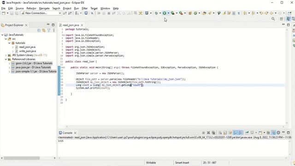295x166 pixels.
Task: Click the filter icon in Project Explorer
Action: 49,30
